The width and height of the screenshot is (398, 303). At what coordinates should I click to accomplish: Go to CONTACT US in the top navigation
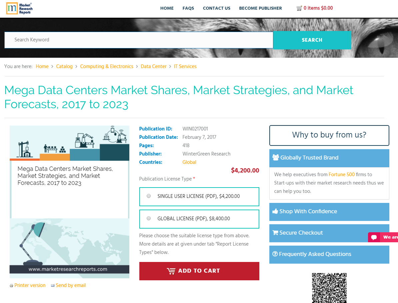[x=216, y=8]
